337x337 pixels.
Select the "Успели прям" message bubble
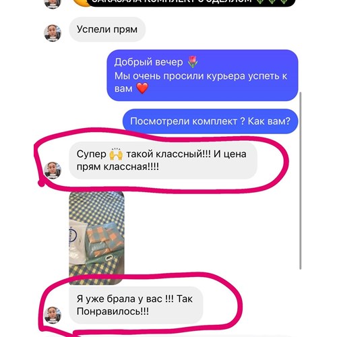107,30
